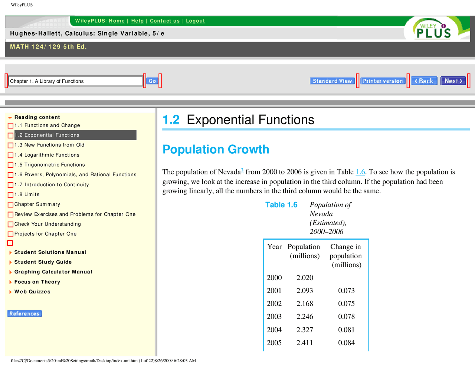Viewport: 475px width, 367px height.
Task: Click Help in the WileyPLUS top bar
Action: pos(137,21)
